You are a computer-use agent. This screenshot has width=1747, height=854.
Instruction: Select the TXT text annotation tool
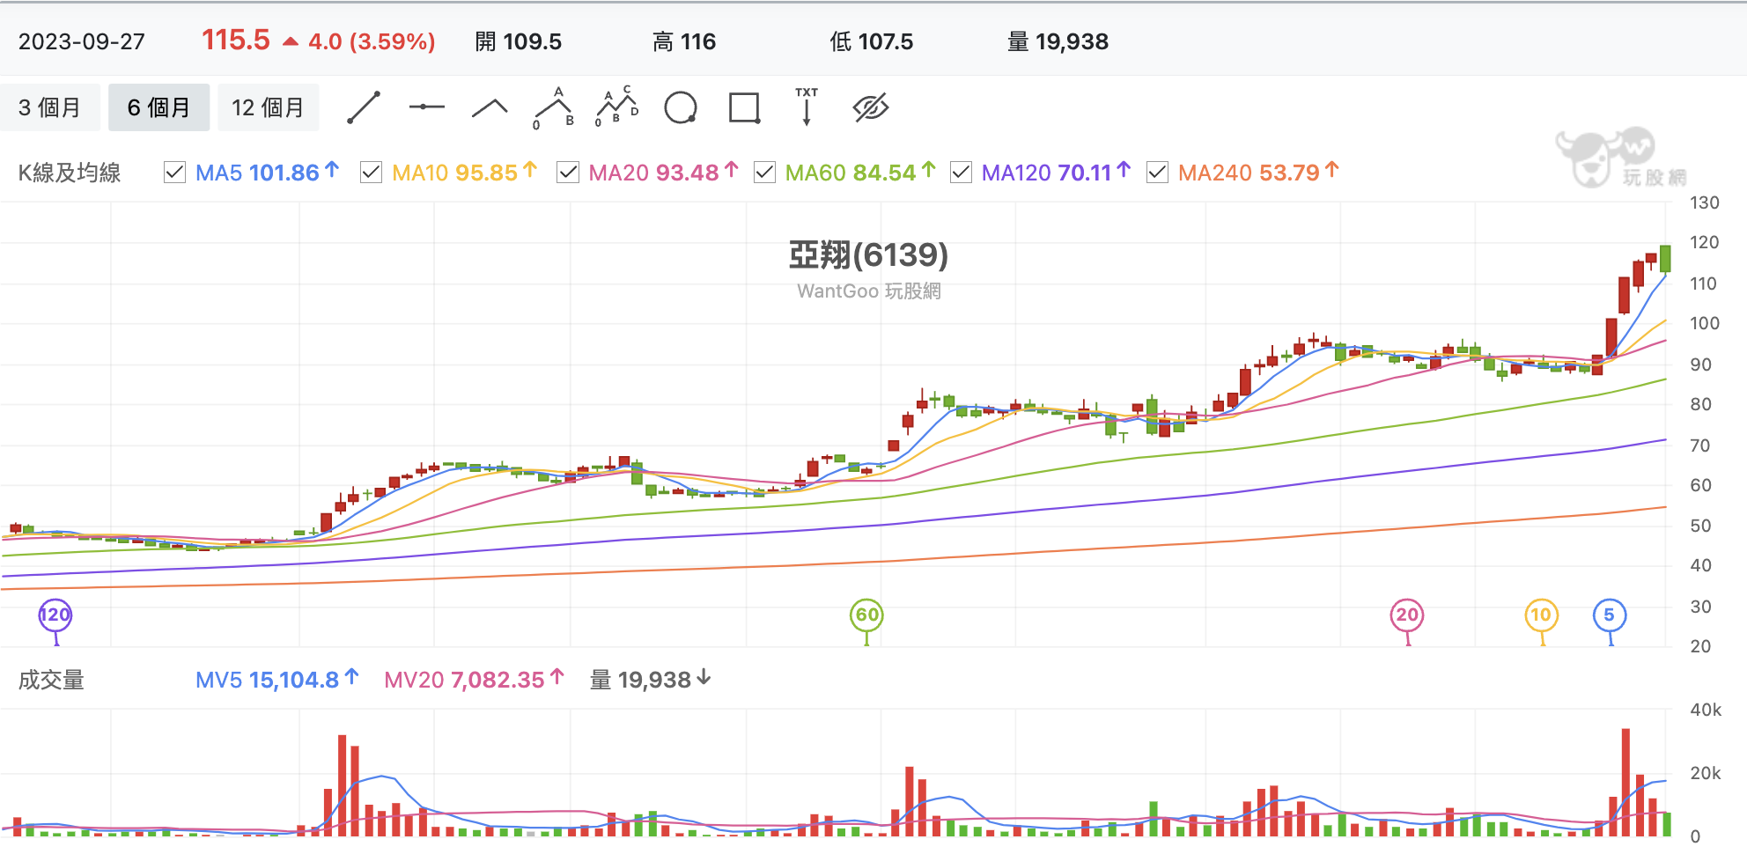tap(807, 107)
